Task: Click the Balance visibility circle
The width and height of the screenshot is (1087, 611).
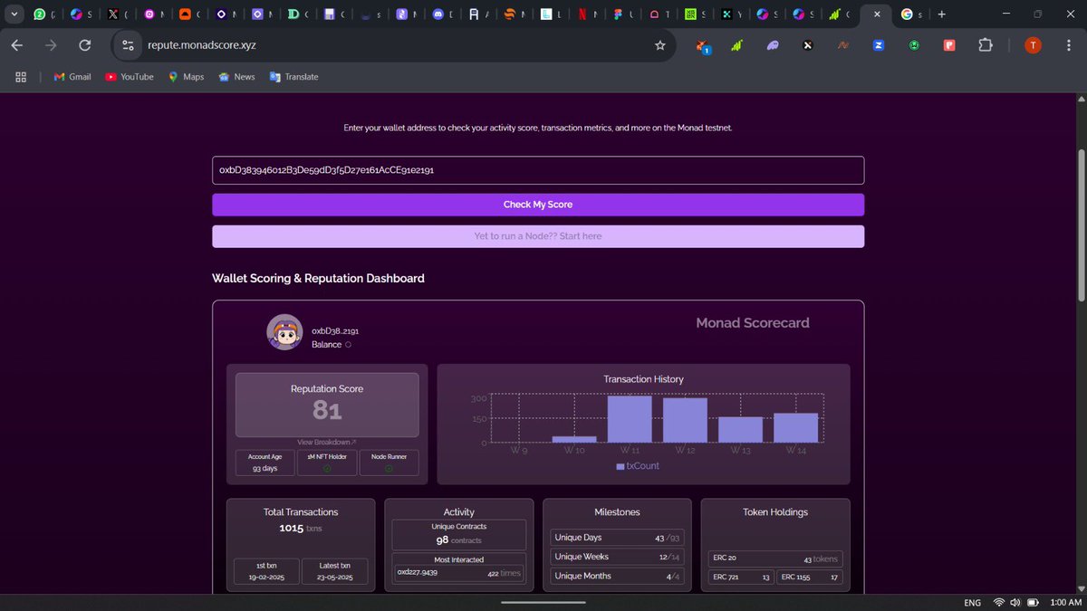Action: pos(348,345)
